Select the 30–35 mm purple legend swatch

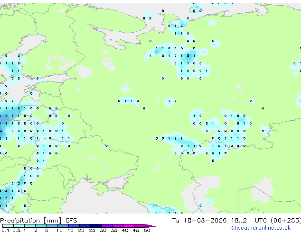click(x=107, y=226)
